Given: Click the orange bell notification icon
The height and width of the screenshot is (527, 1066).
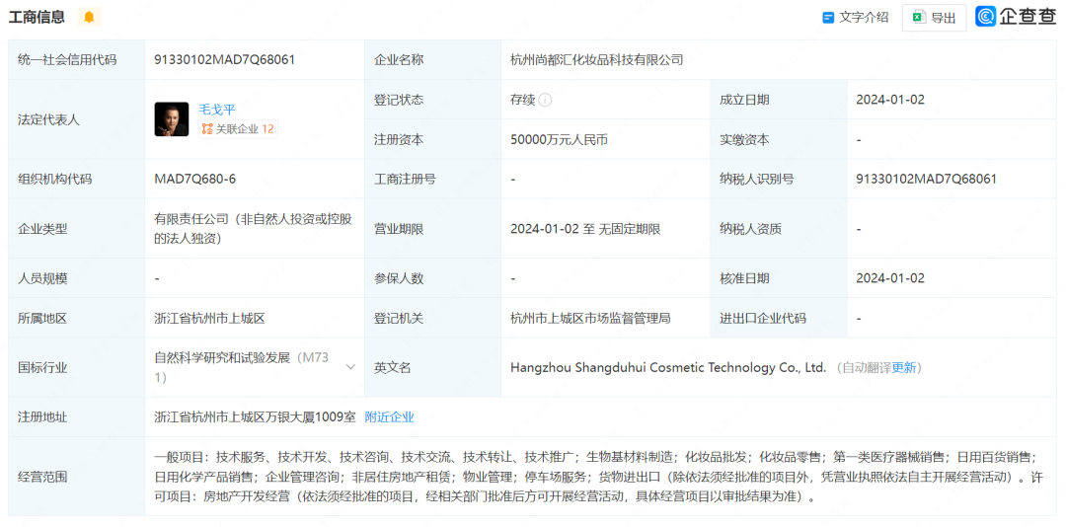Looking at the screenshot, I should [x=89, y=18].
